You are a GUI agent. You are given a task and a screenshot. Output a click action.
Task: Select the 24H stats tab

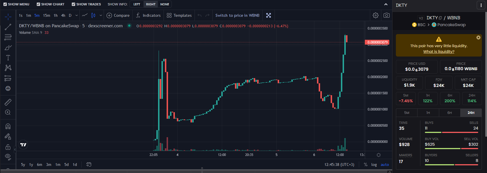[x=472, y=113]
